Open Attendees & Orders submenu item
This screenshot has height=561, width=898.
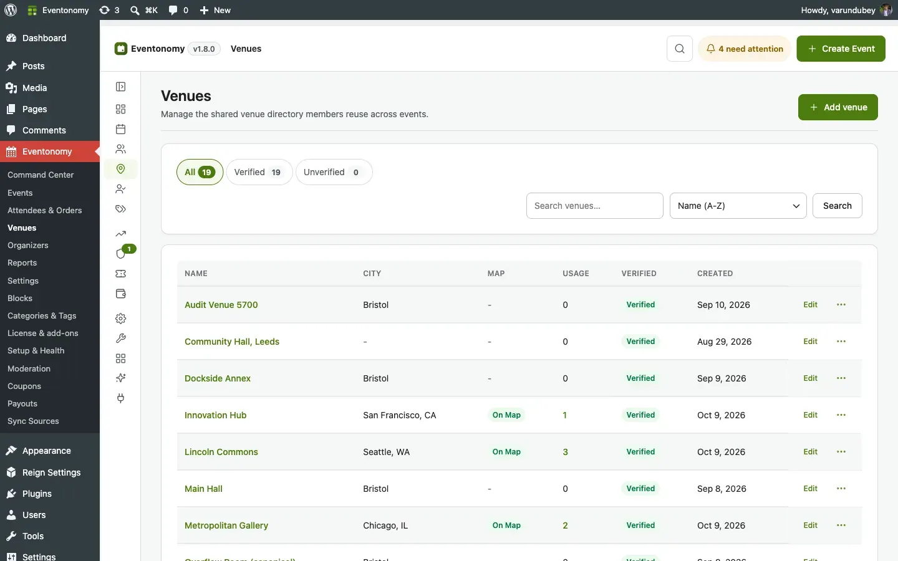point(45,211)
